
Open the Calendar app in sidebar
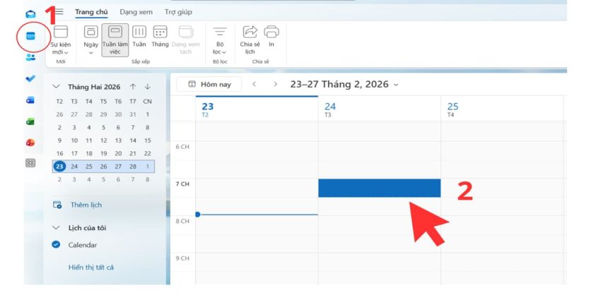(x=30, y=36)
